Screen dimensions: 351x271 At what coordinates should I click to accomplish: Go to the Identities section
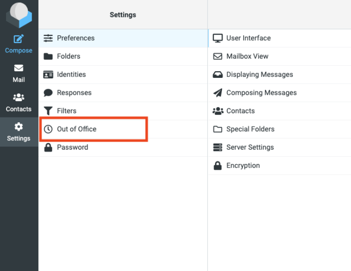tap(71, 75)
